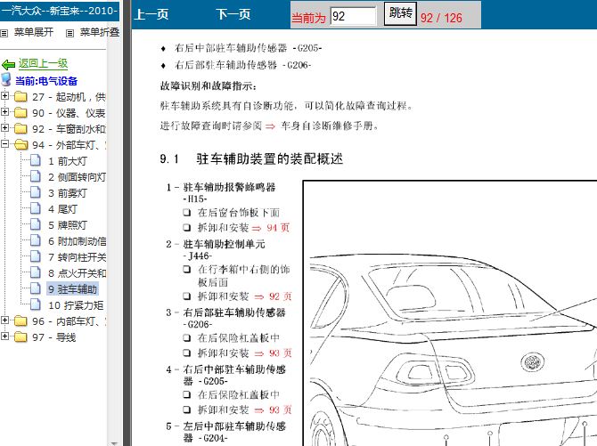Click the computer icon beside 当前:电气设备
Image resolution: width=597 pixels, height=446 pixels.
[6, 79]
